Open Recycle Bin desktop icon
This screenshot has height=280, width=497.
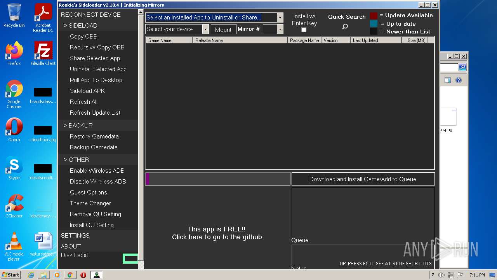tap(14, 16)
